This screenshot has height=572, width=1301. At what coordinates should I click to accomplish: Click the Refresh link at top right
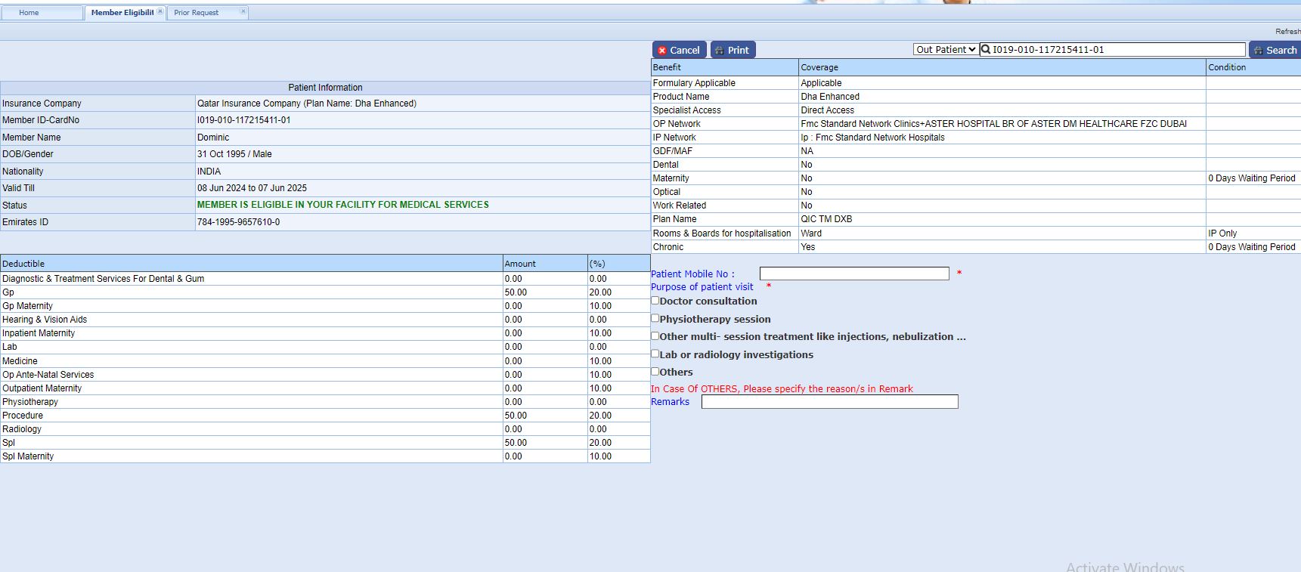coord(1287,32)
